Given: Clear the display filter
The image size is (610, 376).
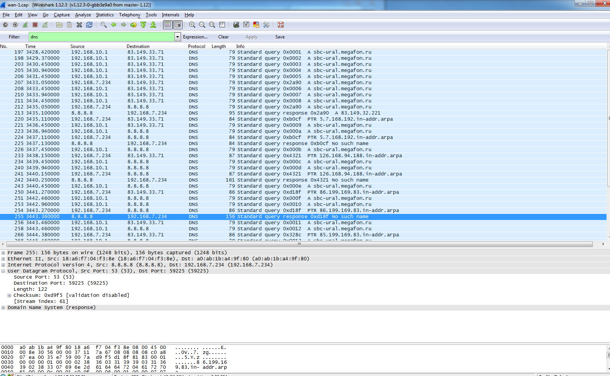Looking at the screenshot, I should 224,37.
